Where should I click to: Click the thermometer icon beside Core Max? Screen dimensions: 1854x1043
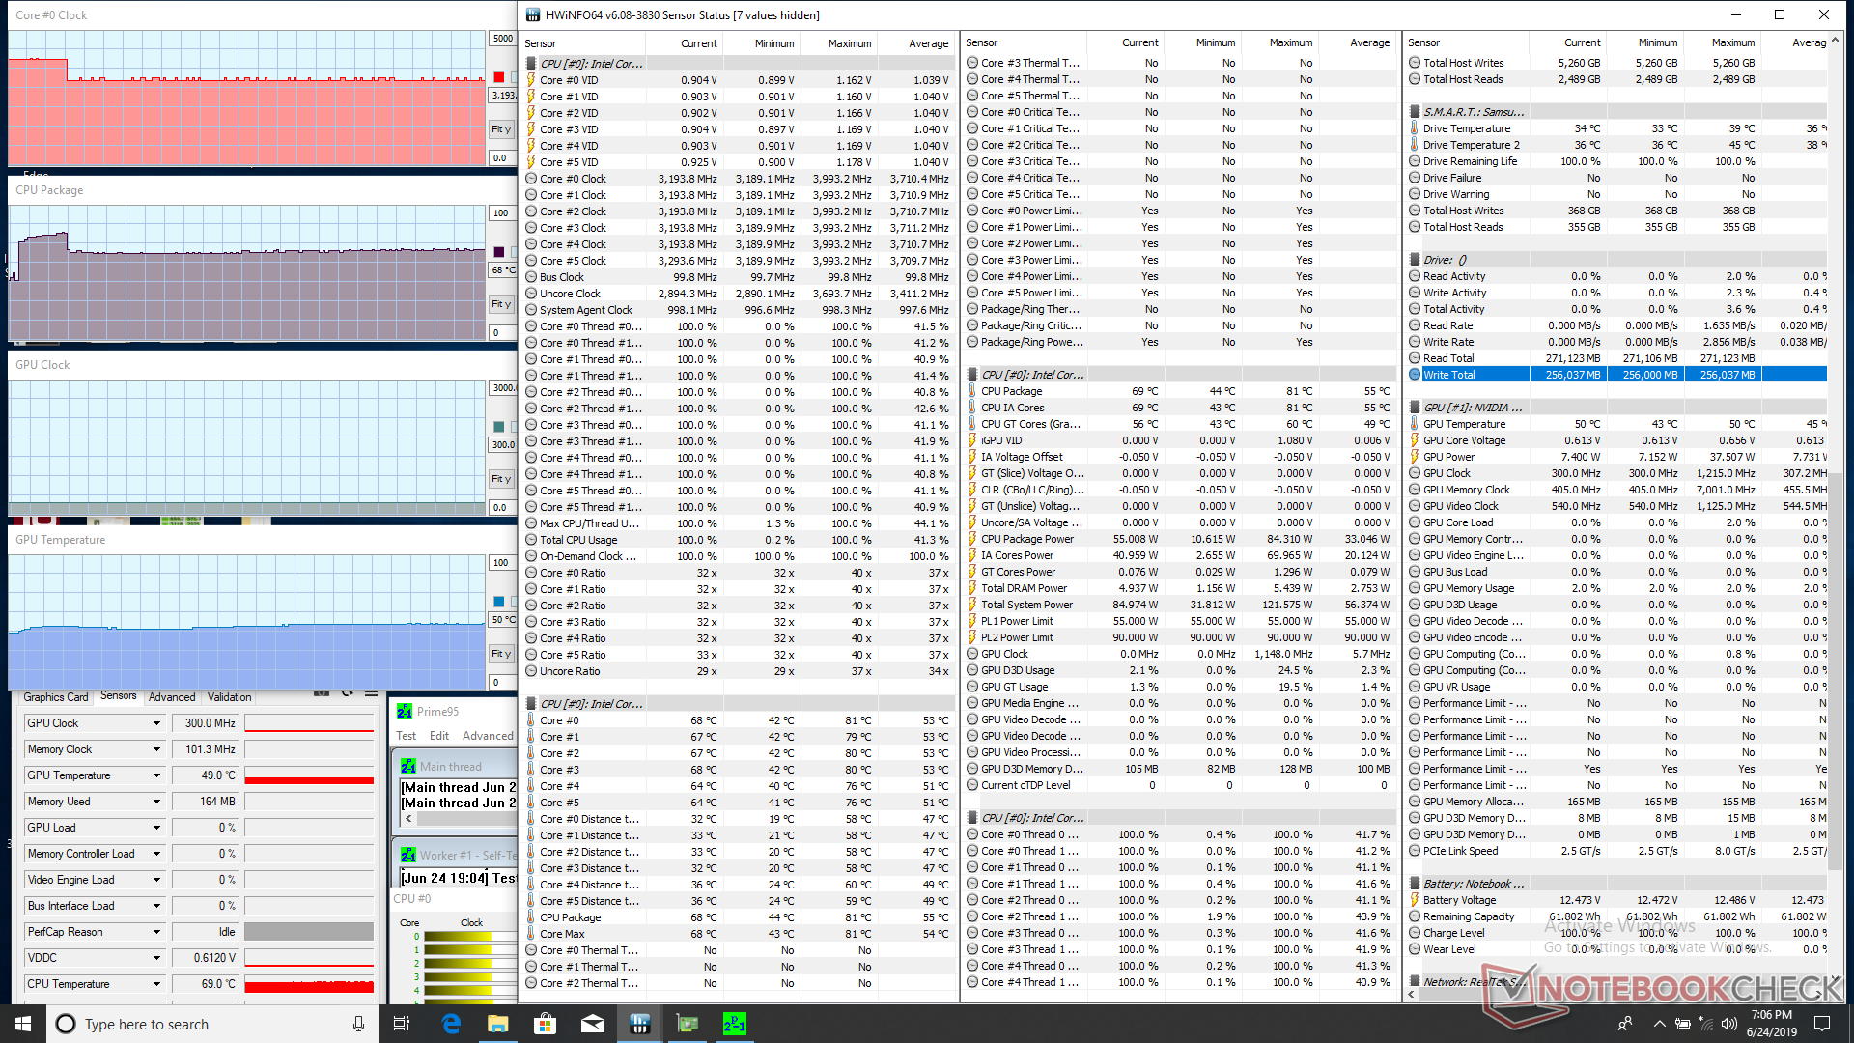click(x=531, y=934)
